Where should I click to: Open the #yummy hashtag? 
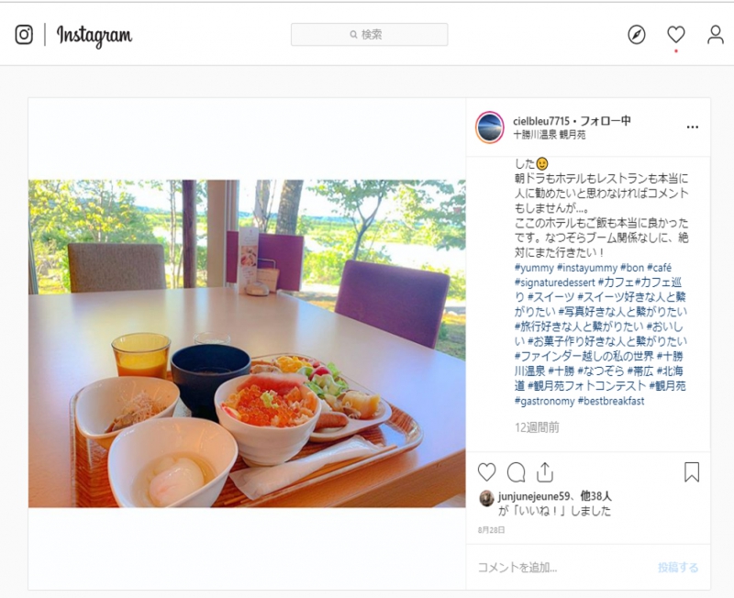534,268
